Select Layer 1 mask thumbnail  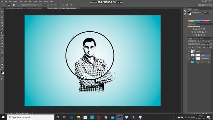[x=198, y=55]
